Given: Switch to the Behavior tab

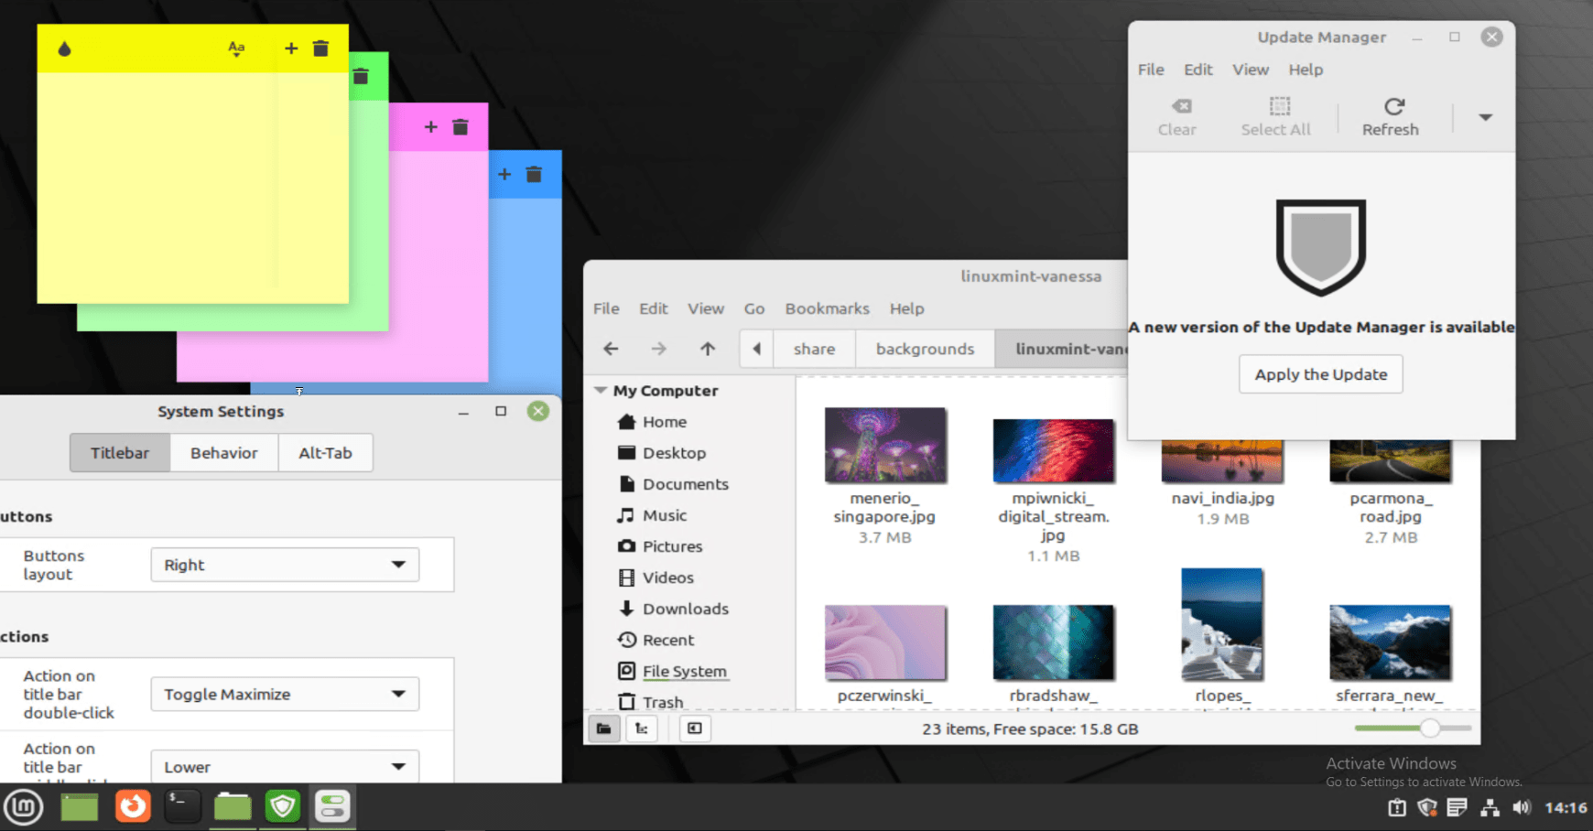Looking at the screenshot, I should 223,453.
